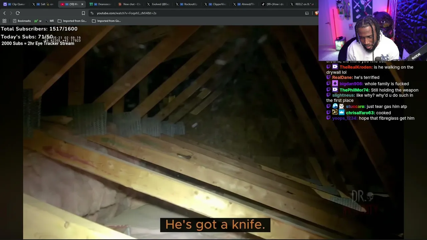427x240 pixels.
Task: Switch to the Salt on X tab
Action: 43,4
